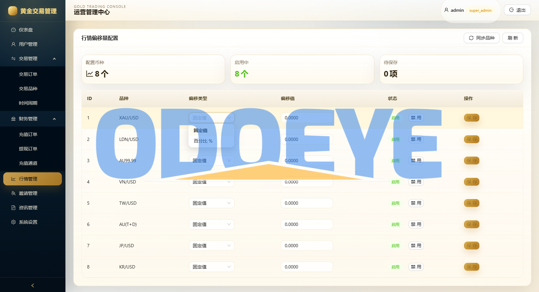Viewport: 539px width, 292px height.
Task: Disable VN/USD with its 禁用 button
Action: click(x=416, y=182)
